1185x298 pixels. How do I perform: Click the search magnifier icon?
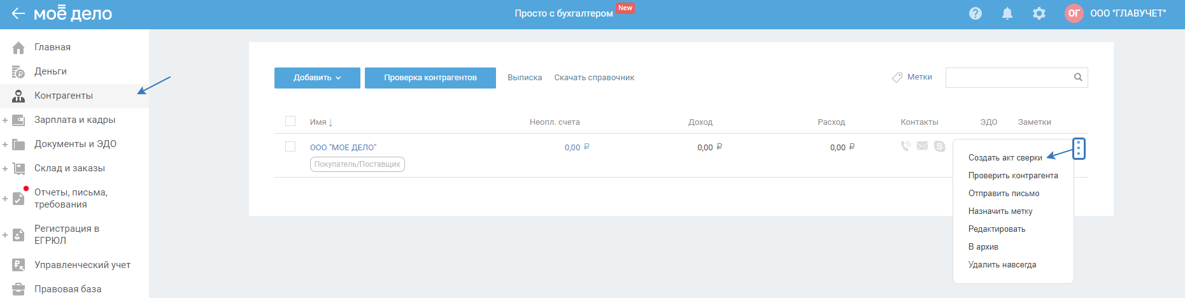tap(1078, 77)
